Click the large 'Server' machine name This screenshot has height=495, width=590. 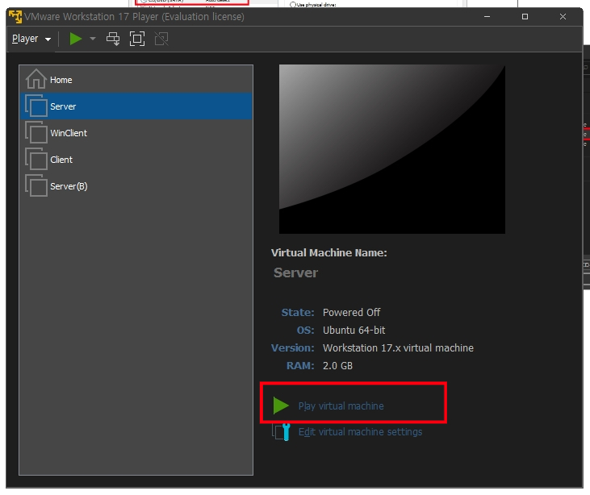(x=295, y=272)
